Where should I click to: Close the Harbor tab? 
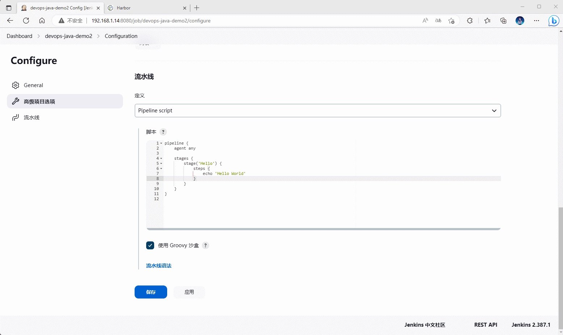pyautogui.click(x=185, y=8)
